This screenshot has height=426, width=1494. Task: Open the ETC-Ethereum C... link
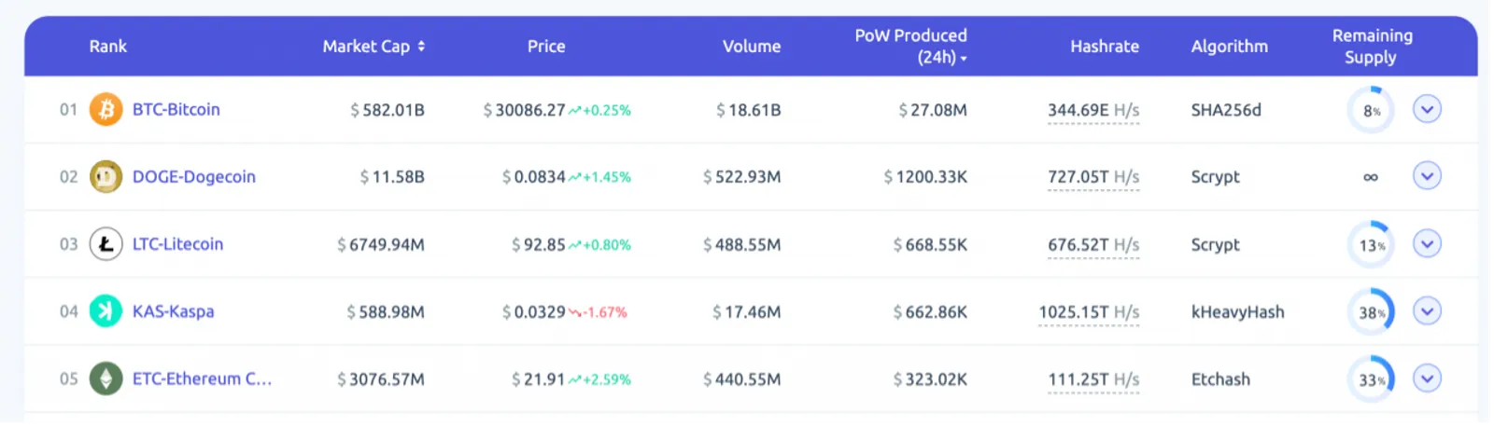202,378
